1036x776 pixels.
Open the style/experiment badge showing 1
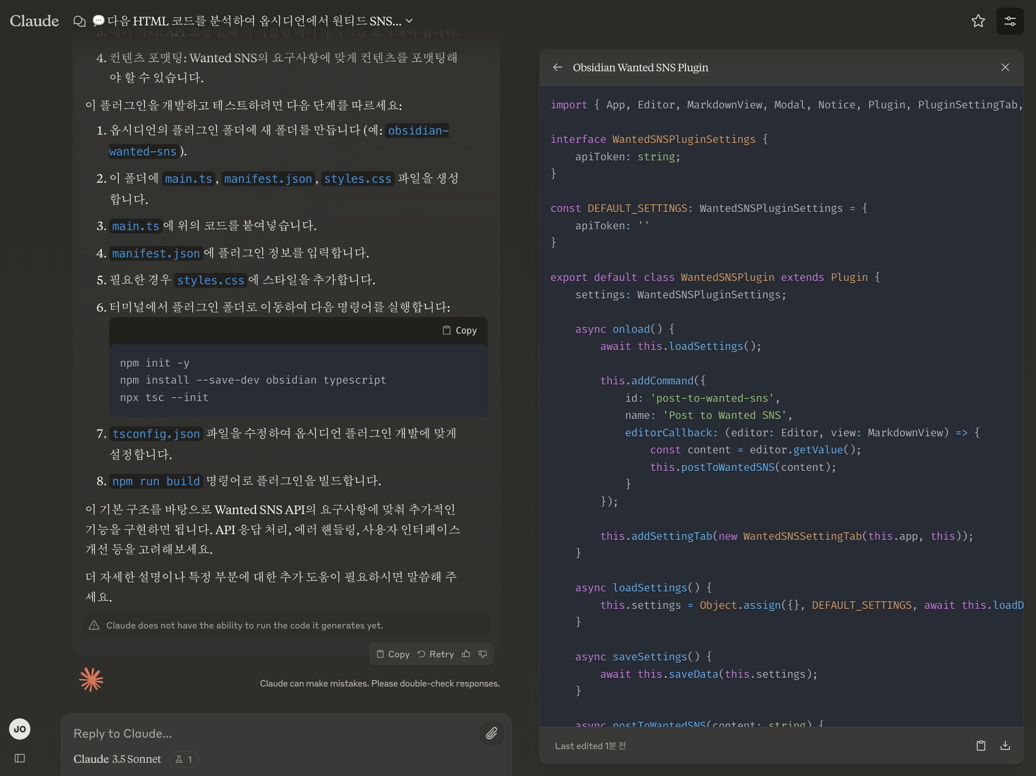(184, 759)
